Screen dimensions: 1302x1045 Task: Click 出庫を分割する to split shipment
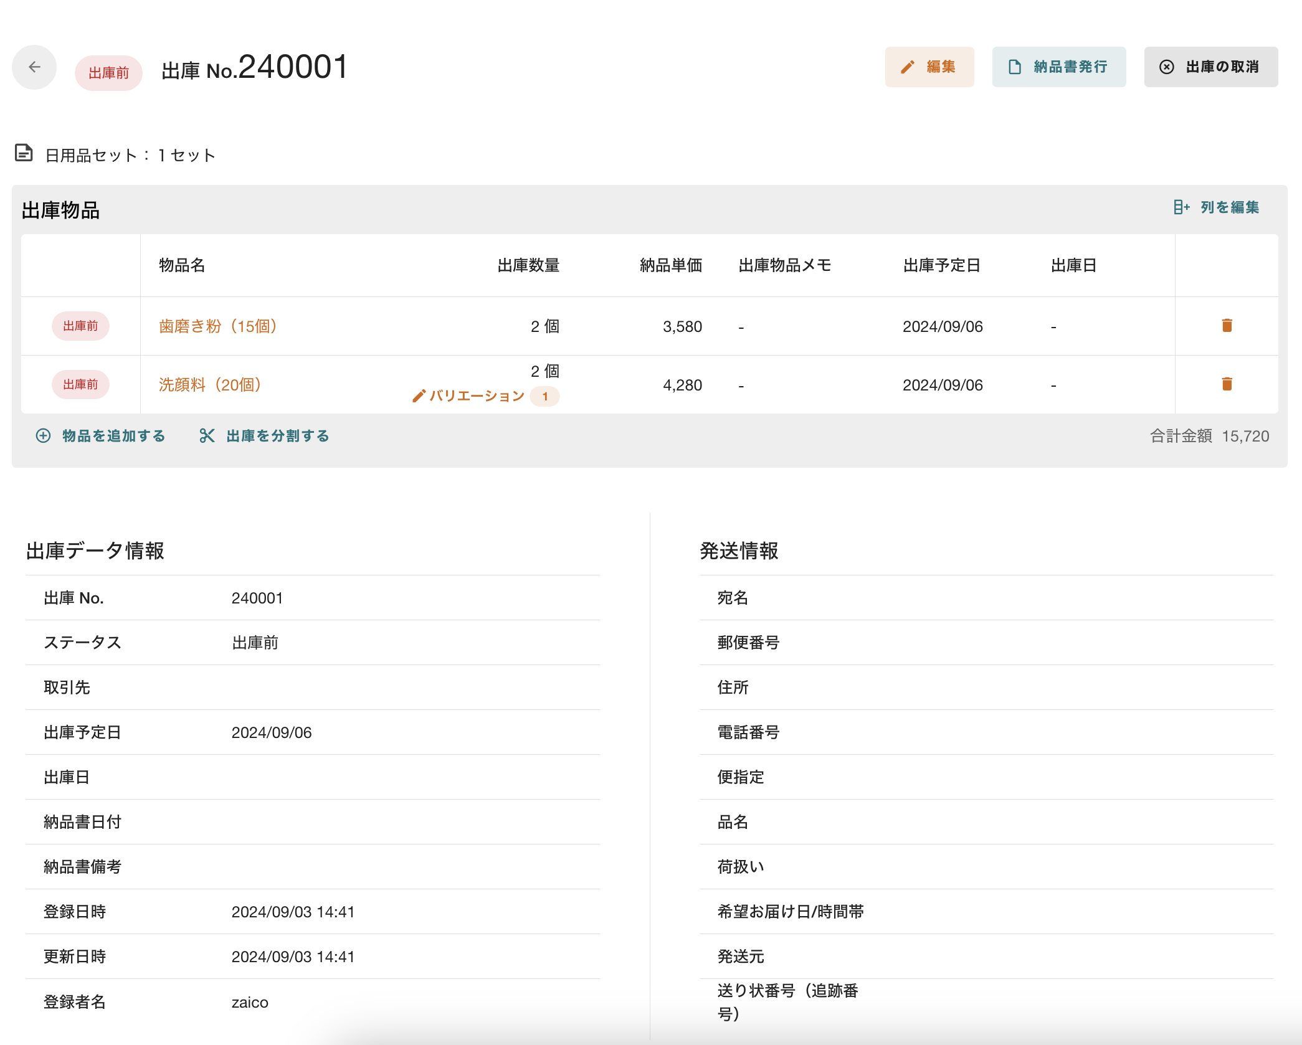(264, 436)
